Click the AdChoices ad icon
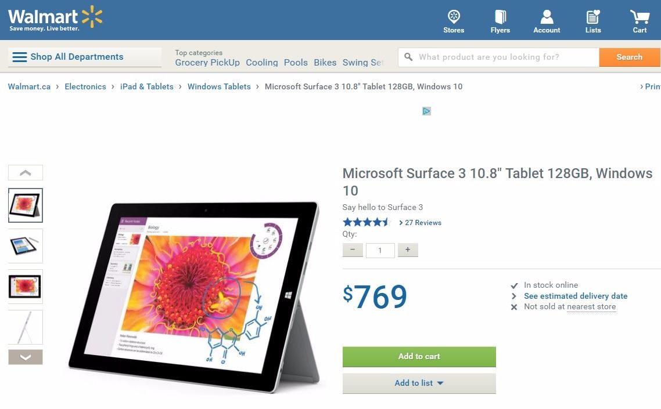 pos(426,111)
